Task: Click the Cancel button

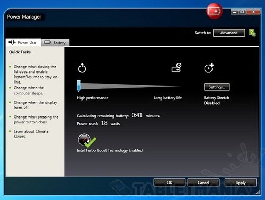Action: coord(204,183)
